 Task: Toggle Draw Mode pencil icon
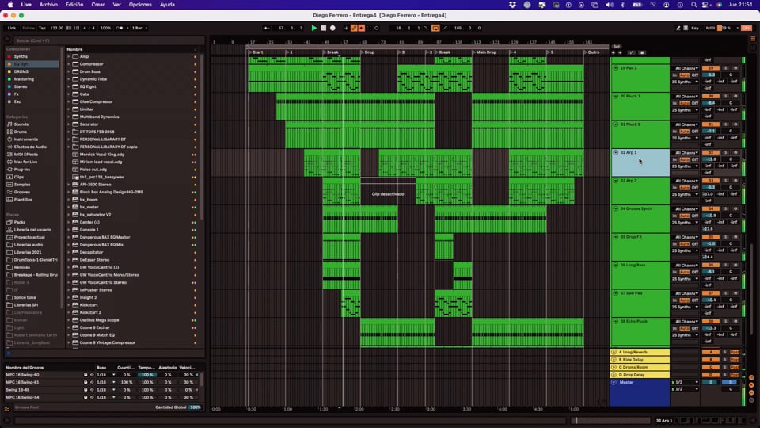point(678,29)
